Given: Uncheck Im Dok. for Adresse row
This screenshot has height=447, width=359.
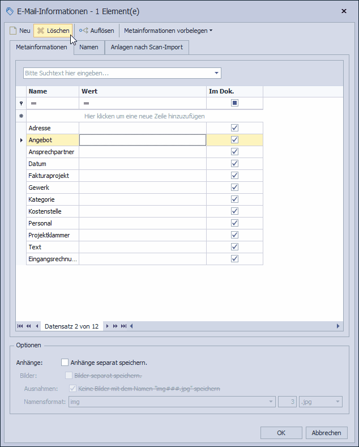Looking at the screenshot, I should pyautogui.click(x=234, y=128).
